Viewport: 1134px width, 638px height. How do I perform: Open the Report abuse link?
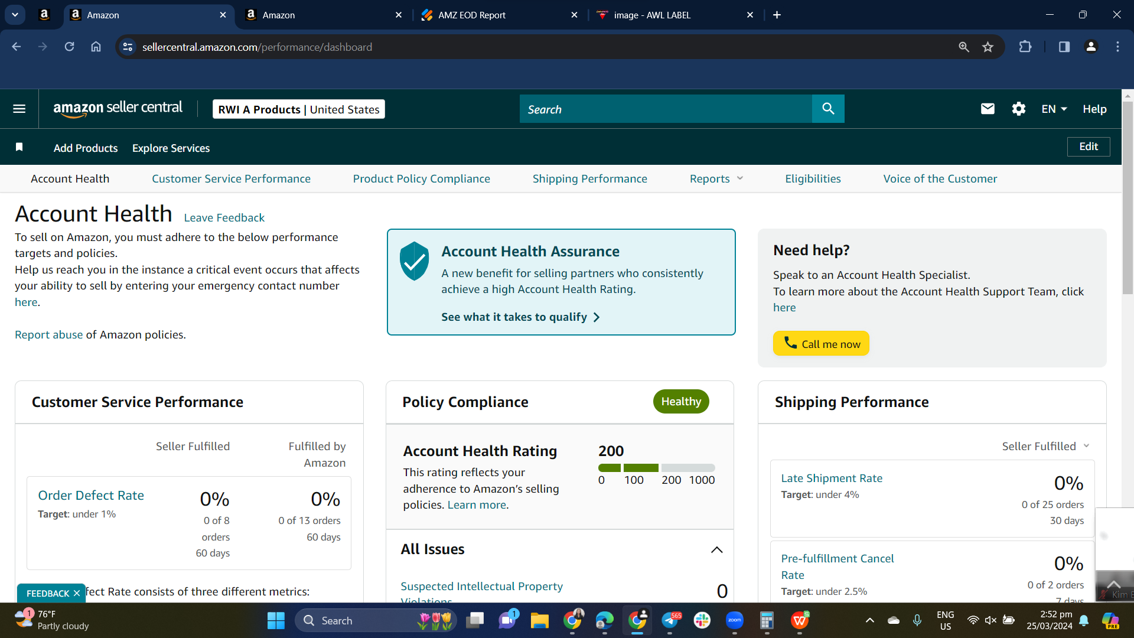[49, 334]
